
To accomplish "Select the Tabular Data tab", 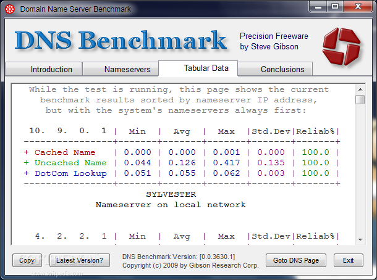I will 198,68.
